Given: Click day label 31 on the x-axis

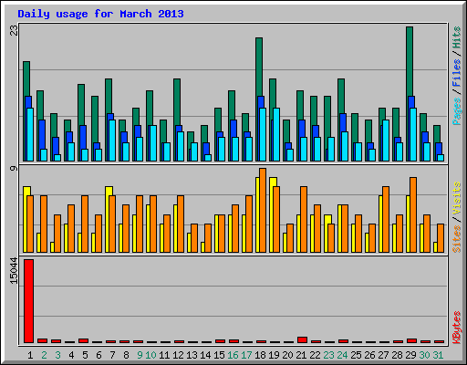Looking at the screenshot, I should 438,355.
